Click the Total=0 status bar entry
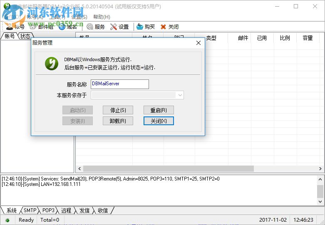 [50, 220]
